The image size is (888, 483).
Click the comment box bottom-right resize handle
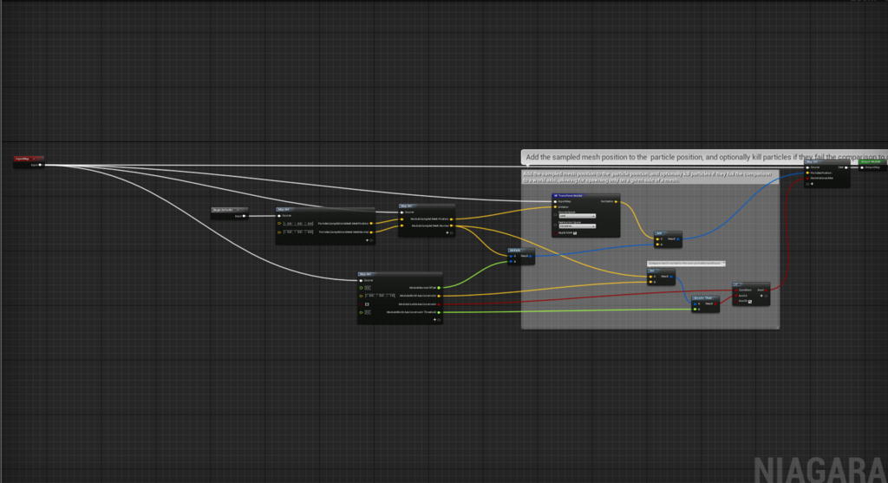point(777,327)
